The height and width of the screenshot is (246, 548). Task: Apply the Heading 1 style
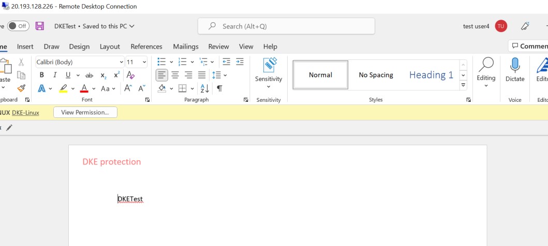click(431, 74)
